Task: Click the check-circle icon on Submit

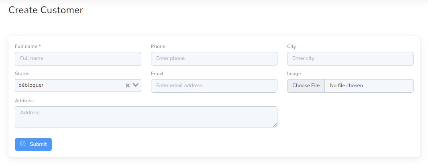Action: (23, 144)
